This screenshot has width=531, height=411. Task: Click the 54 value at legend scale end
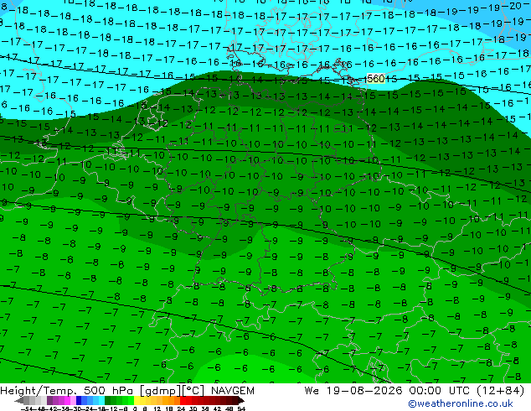pyautogui.click(x=240, y=408)
